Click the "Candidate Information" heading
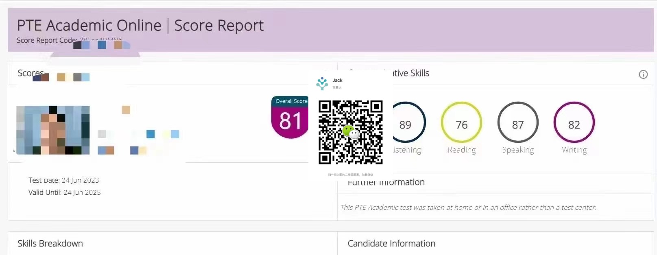Image resolution: width=657 pixels, height=255 pixels. (x=391, y=244)
